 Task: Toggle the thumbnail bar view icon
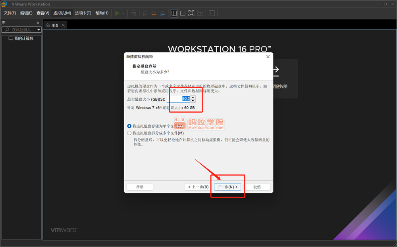[x=183, y=13]
